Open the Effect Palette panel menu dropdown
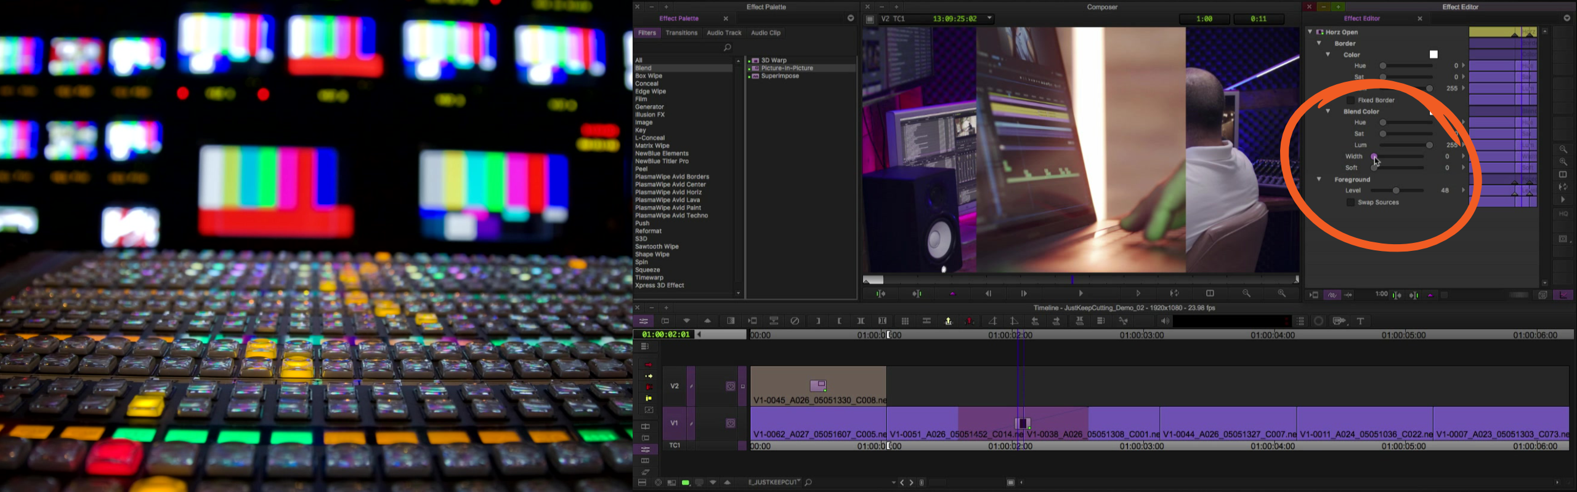This screenshot has width=1577, height=492. point(851,18)
